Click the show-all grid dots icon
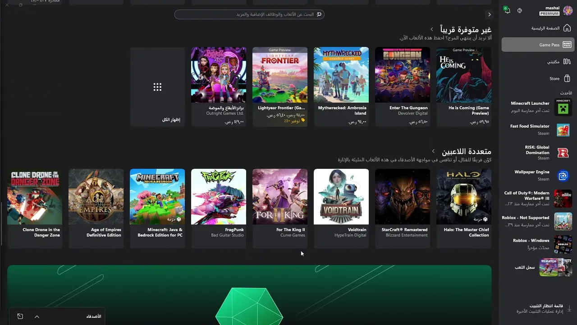This screenshot has height=325, width=577. click(157, 87)
